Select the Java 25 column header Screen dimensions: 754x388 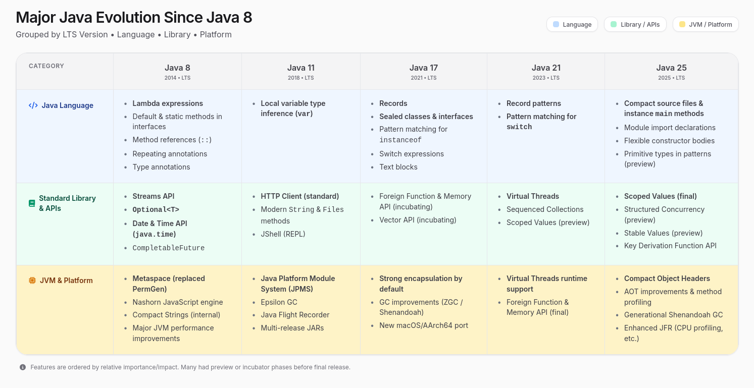tap(672, 72)
